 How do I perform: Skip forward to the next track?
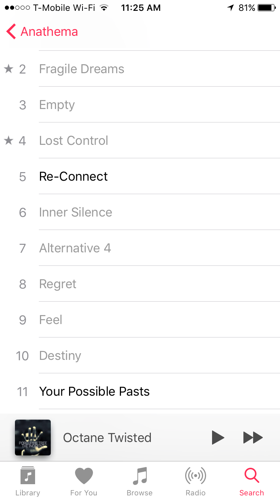coord(253,438)
